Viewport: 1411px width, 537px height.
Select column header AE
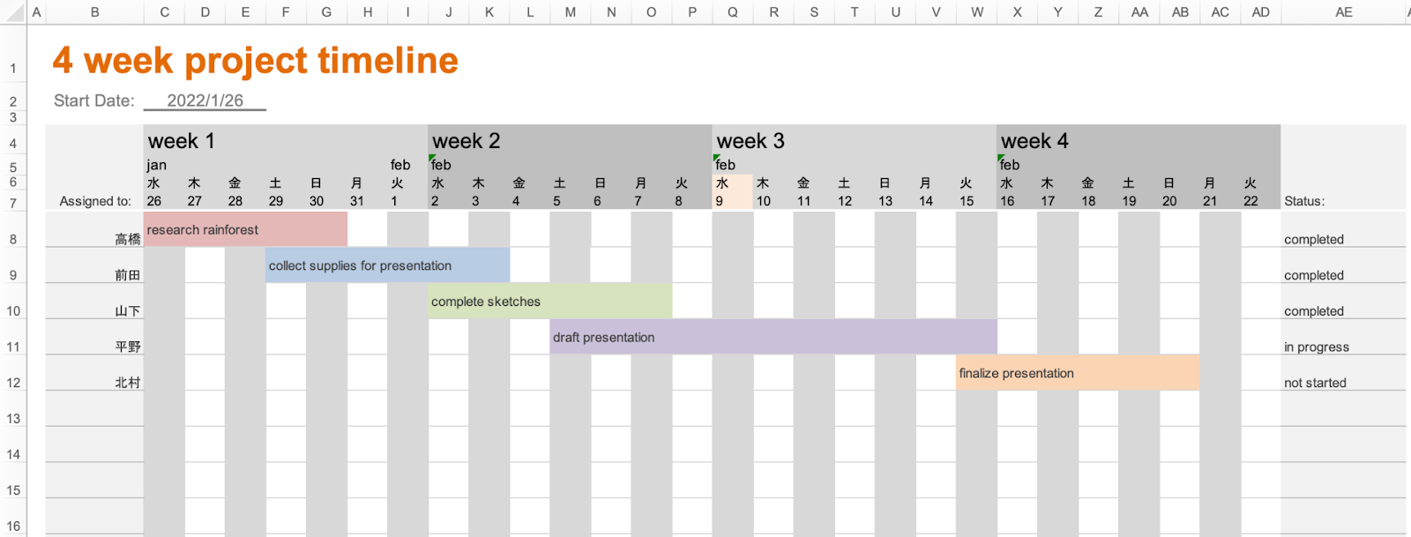(x=1343, y=12)
